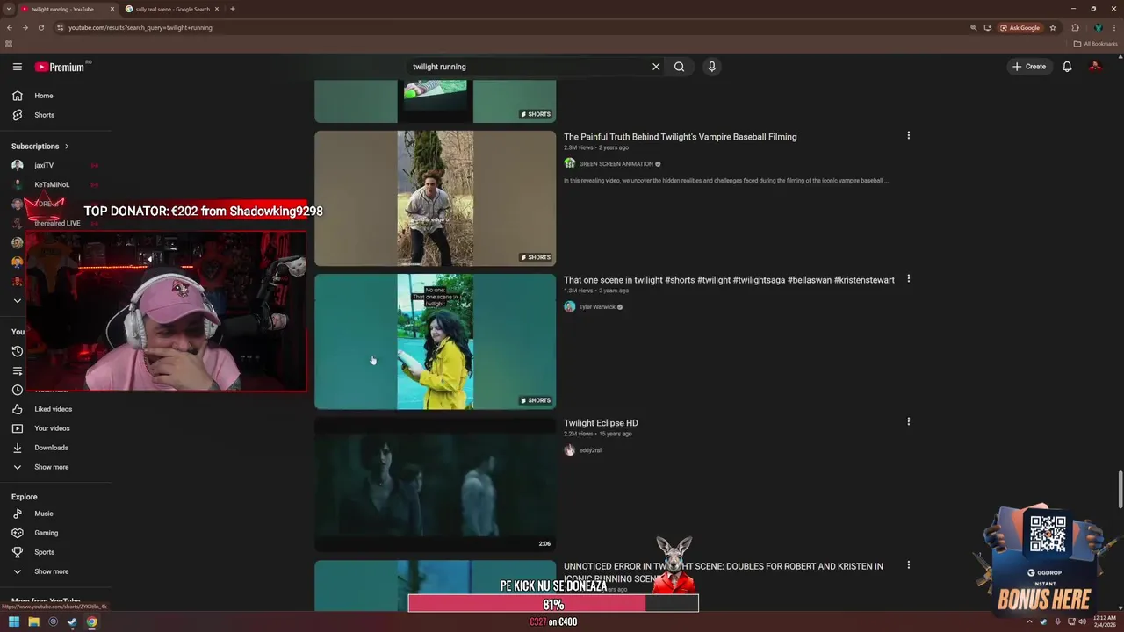The width and height of the screenshot is (1124, 632).
Task: Switch to the 'twilight running - YouTube' tab
Action: (x=68, y=9)
